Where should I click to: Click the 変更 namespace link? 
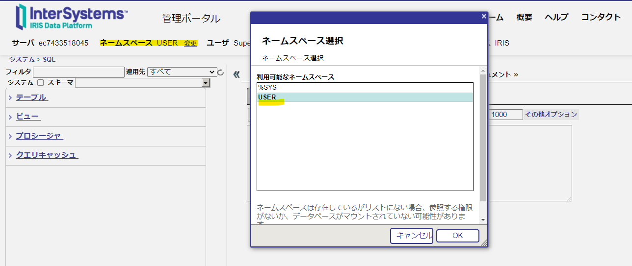(190, 43)
